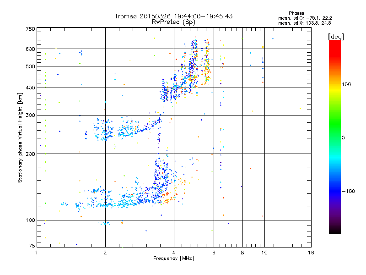Click the 'Stationary phase Virtual Height [km]' axis label
The image size is (366, 275).
point(20,138)
